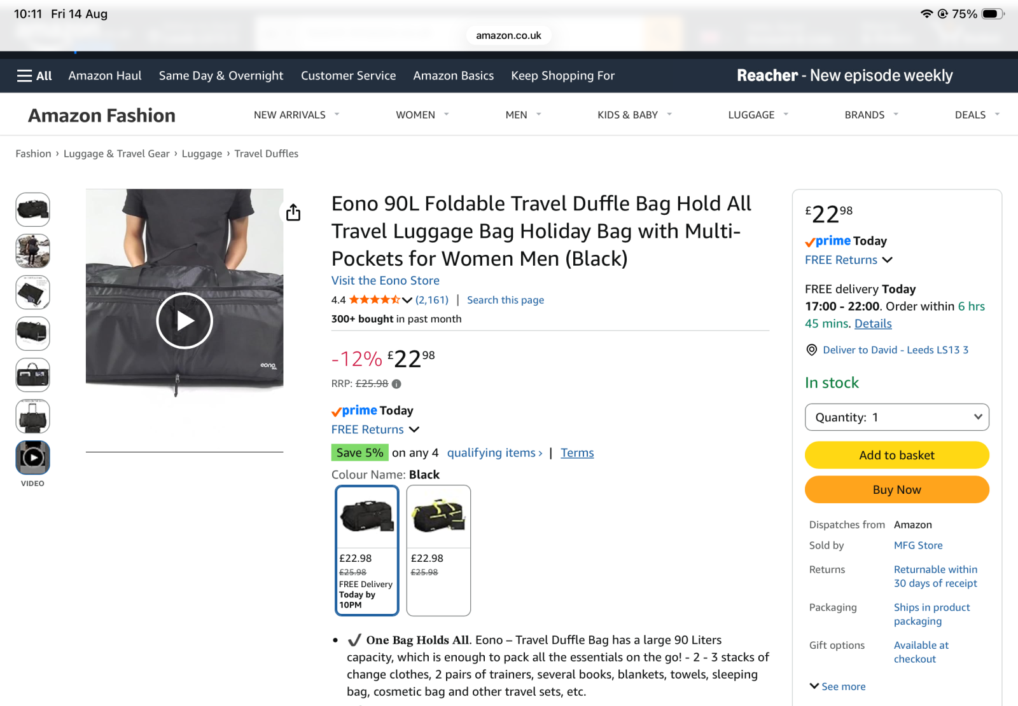This screenshot has width=1018, height=706.
Task: Open qualifying items link
Action: point(494,452)
